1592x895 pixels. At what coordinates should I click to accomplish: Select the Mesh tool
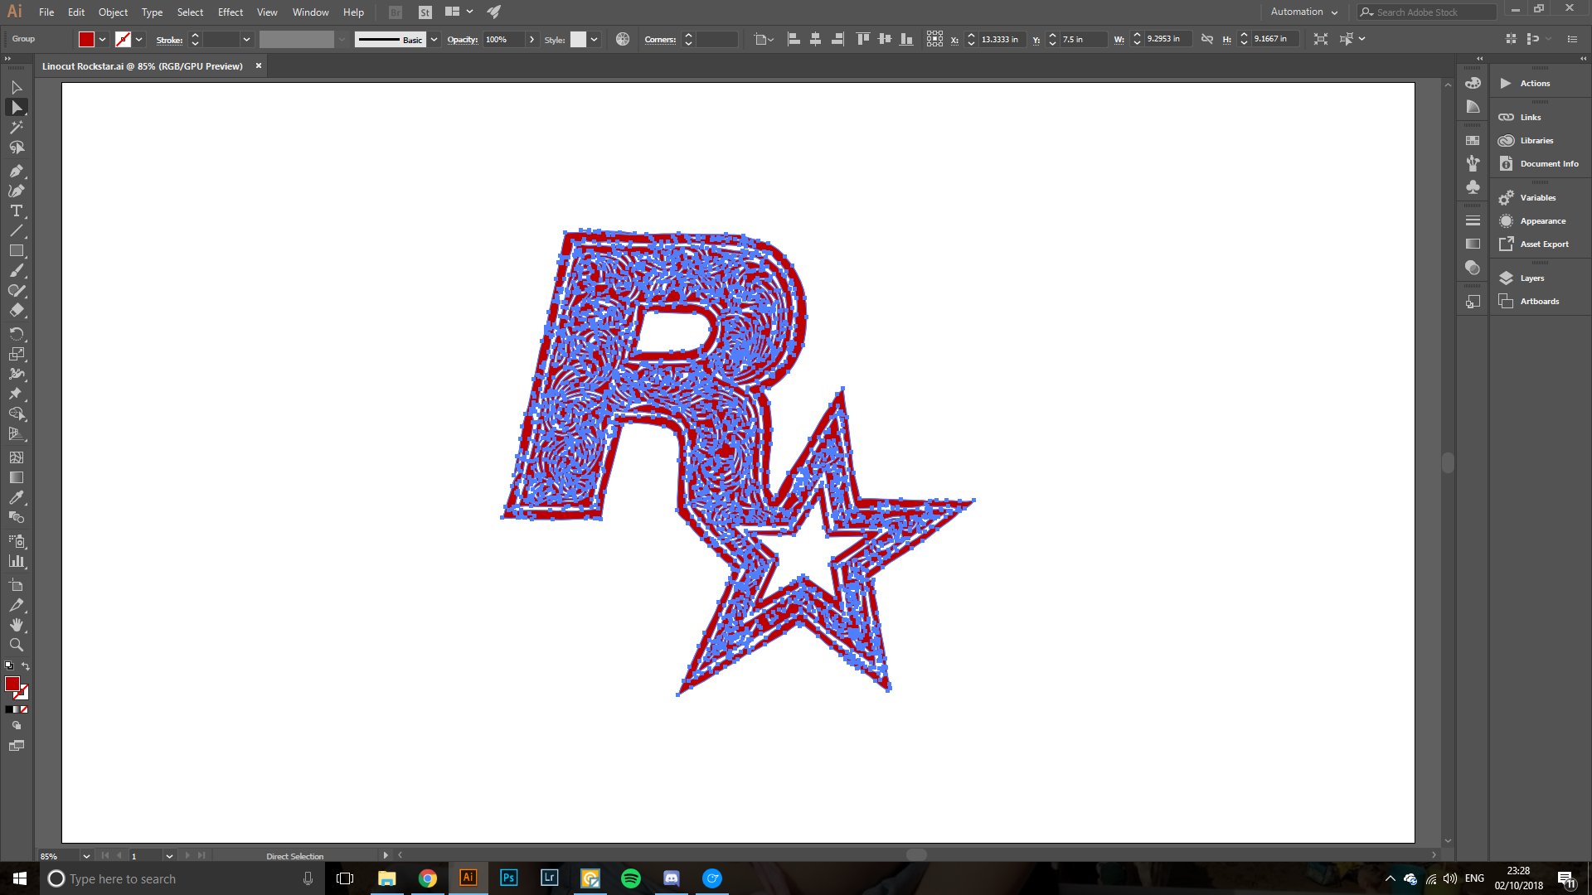16,457
